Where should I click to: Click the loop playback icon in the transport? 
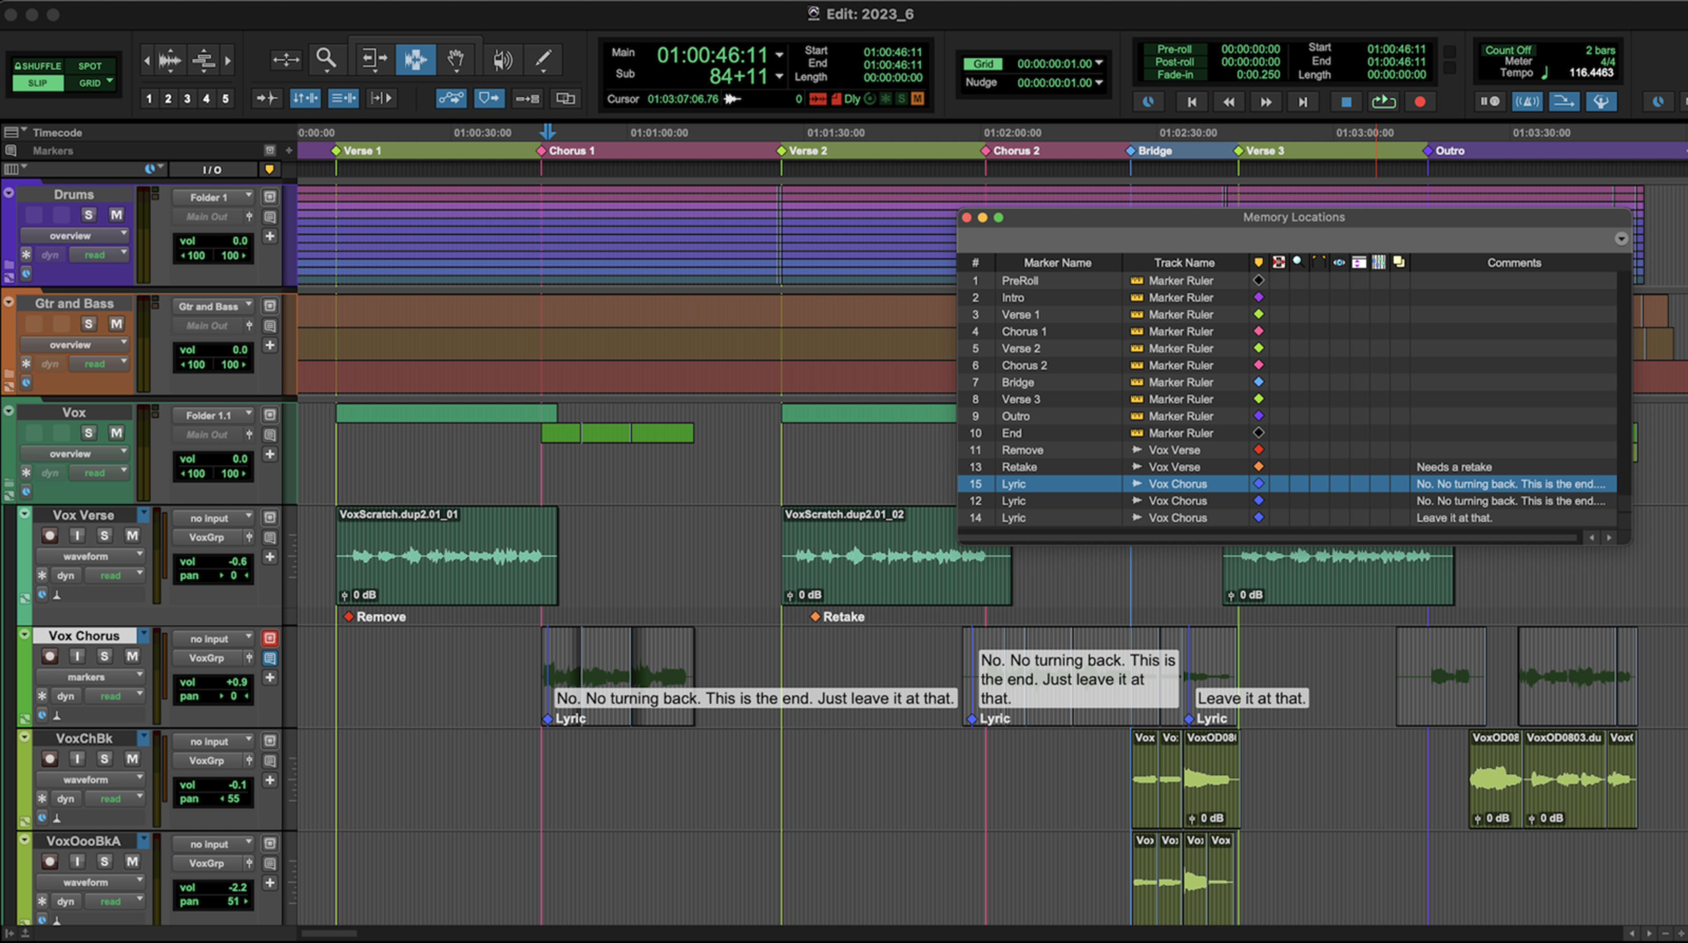[1384, 101]
